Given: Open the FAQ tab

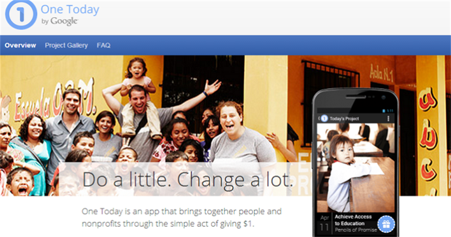Looking at the screenshot, I should pyautogui.click(x=104, y=45).
